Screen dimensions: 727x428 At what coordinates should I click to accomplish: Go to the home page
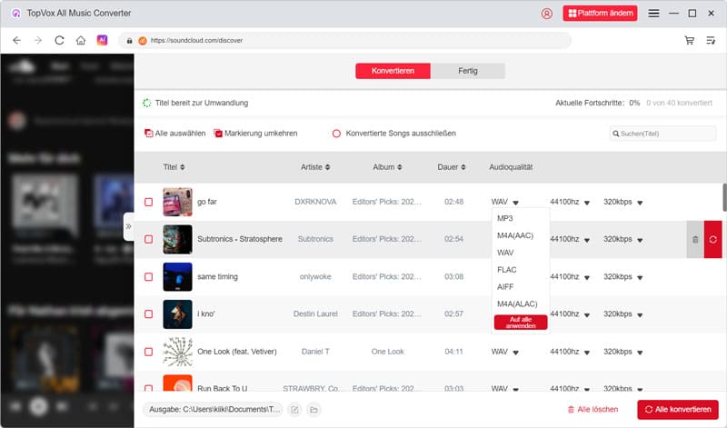(81, 40)
